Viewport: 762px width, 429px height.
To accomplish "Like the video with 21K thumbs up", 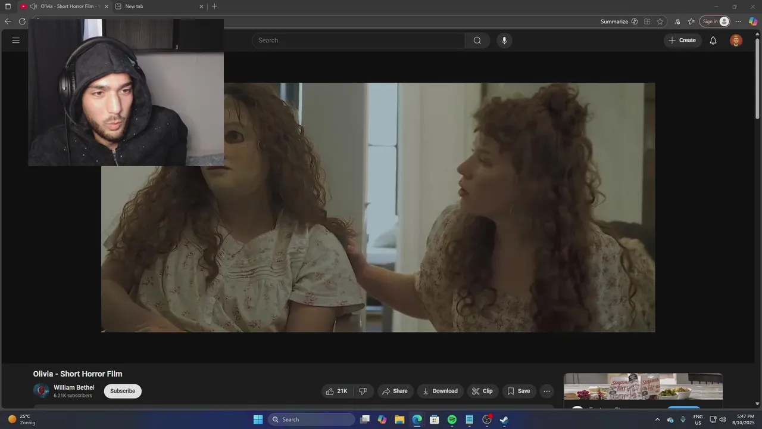I will click(337, 391).
